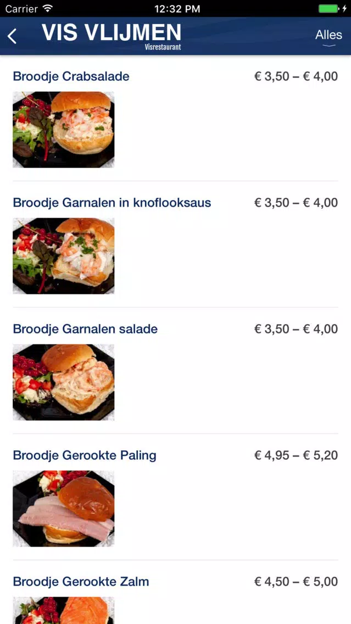Tap the Wi-Fi icon in status bar
351x624 pixels.
pyautogui.click(x=48, y=9)
